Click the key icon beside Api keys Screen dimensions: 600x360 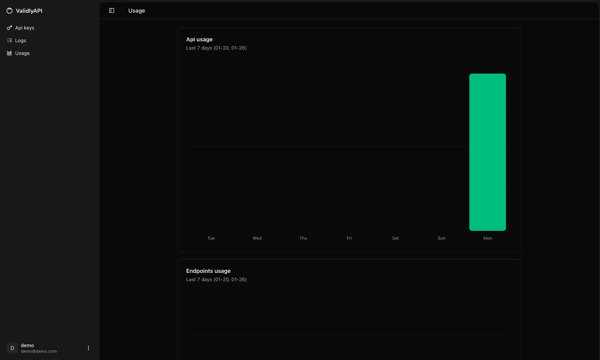click(x=9, y=28)
